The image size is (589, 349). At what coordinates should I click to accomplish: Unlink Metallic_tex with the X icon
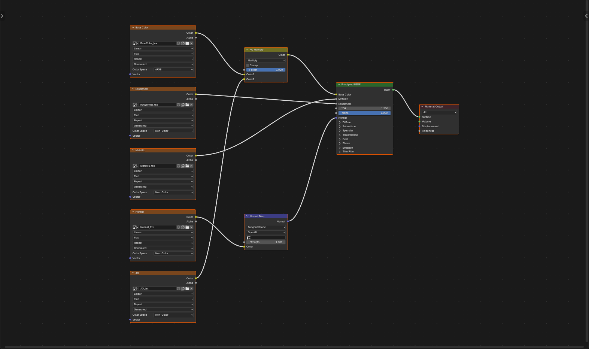[191, 166]
